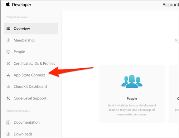Click the Downloads arrow icon
This screenshot has height=138, width=179.
coord(8,134)
